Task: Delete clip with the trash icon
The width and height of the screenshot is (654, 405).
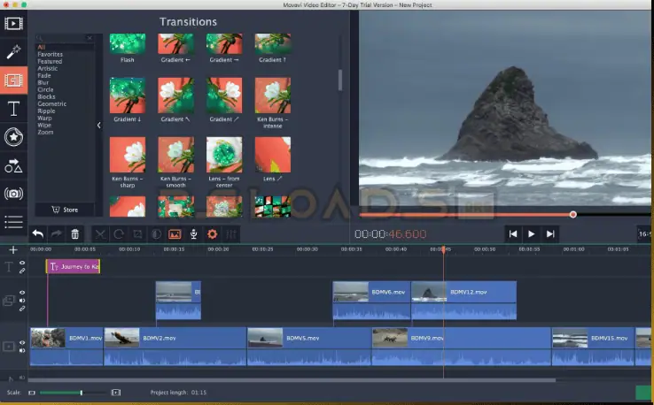Action: (75, 234)
